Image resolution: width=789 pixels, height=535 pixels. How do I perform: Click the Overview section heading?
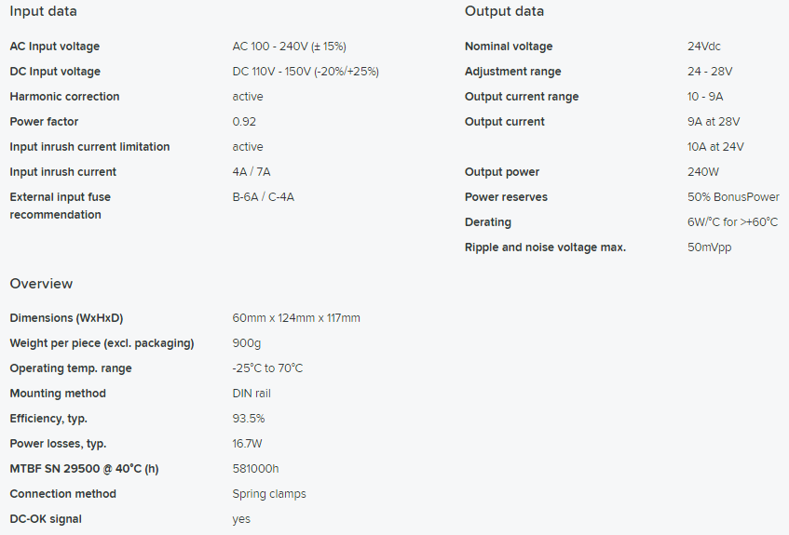pos(41,284)
